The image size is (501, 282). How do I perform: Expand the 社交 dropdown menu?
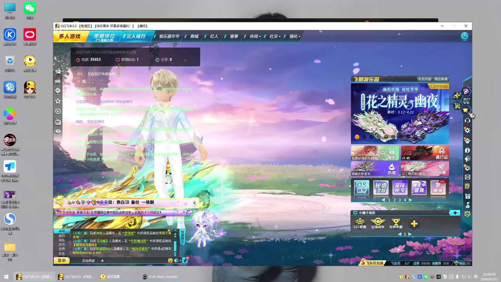click(x=275, y=36)
